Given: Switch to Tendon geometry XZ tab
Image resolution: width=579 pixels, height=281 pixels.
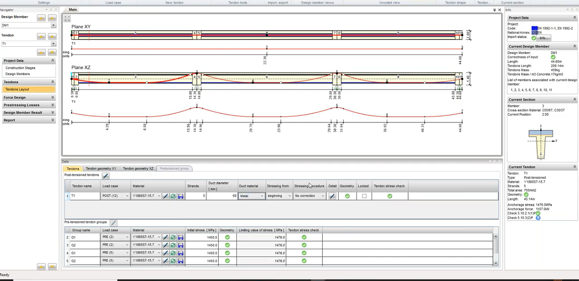Looking at the screenshot, I should click(x=138, y=169).
